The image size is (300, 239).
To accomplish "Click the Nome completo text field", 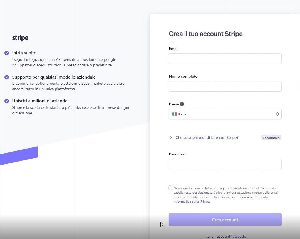I will [x=225, y=86].
